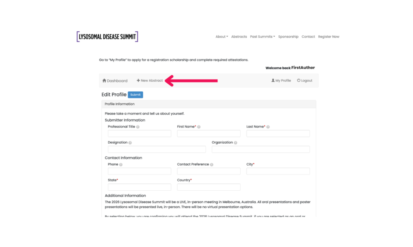Screen dimensions: 413x247
Task: Expand the About dropdown menu
Action: tap(221, 37)
